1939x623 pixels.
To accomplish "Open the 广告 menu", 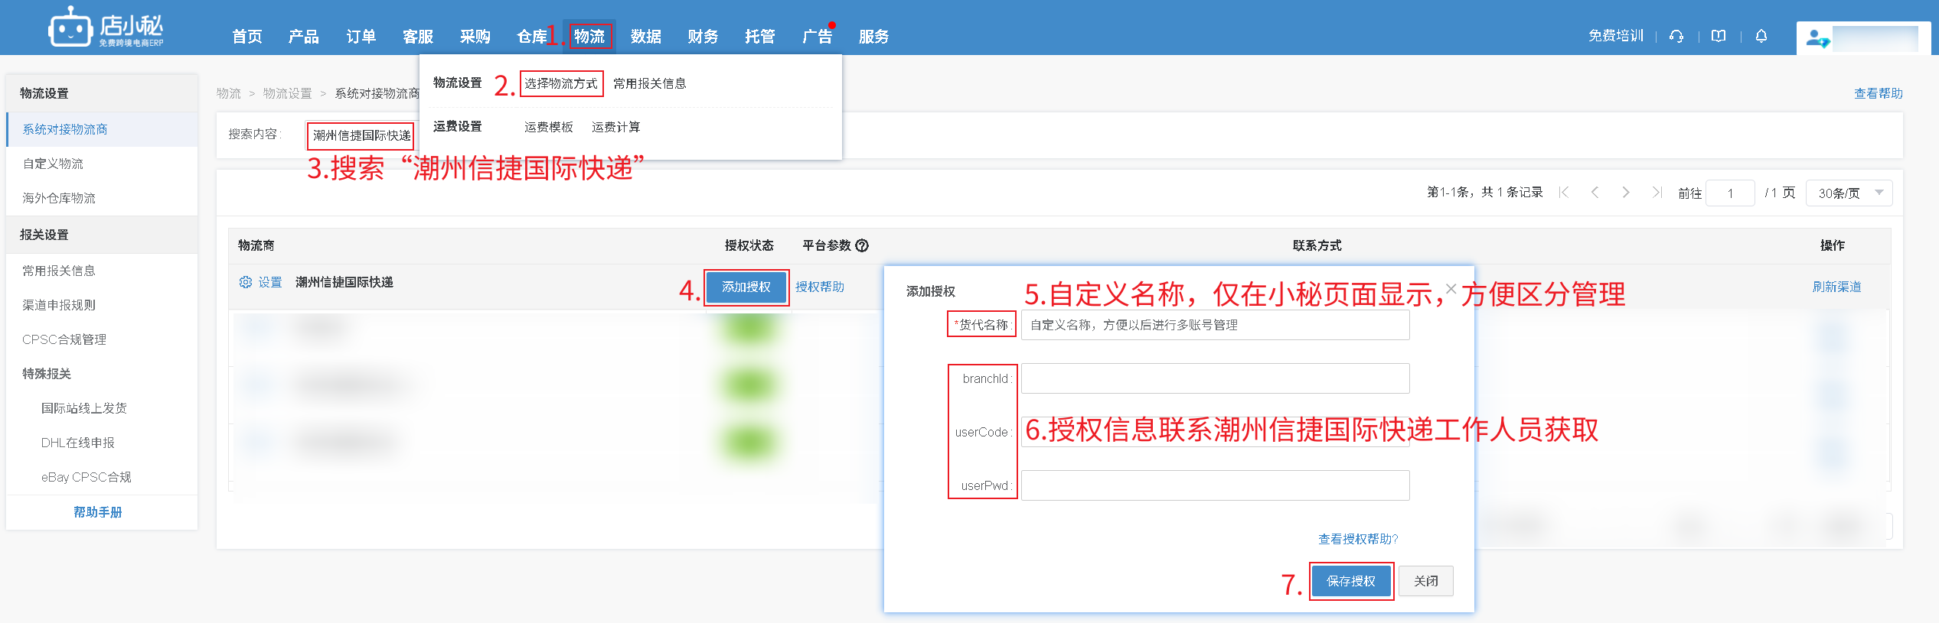I will [x=817, y=36].
